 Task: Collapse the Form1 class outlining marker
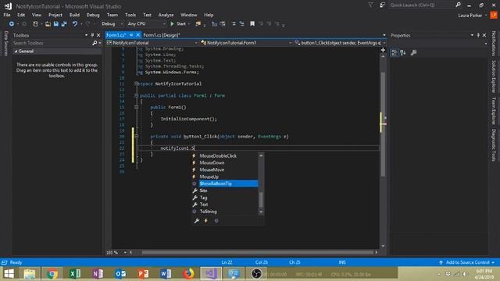(x=136, y=95)
